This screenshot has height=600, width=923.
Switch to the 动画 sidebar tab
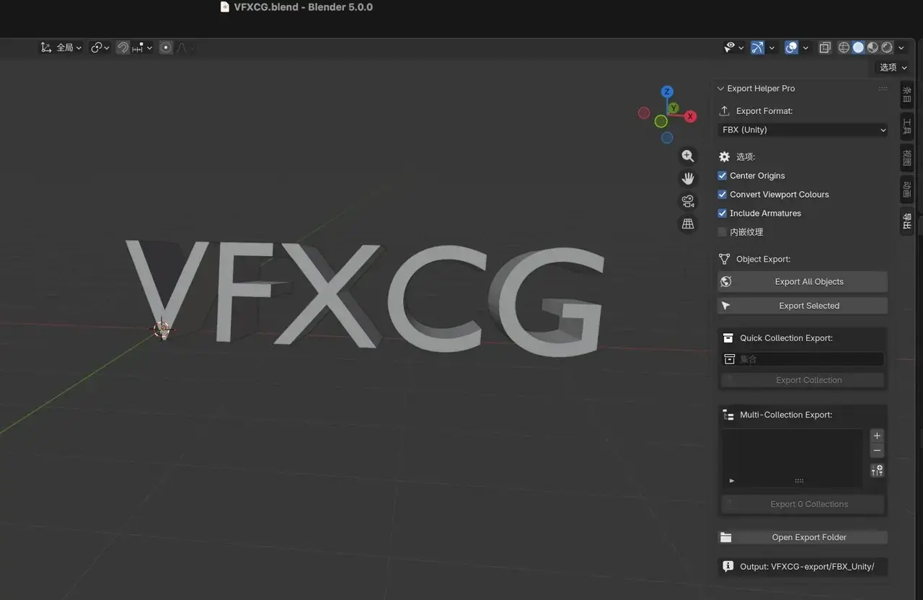[907, 190]
